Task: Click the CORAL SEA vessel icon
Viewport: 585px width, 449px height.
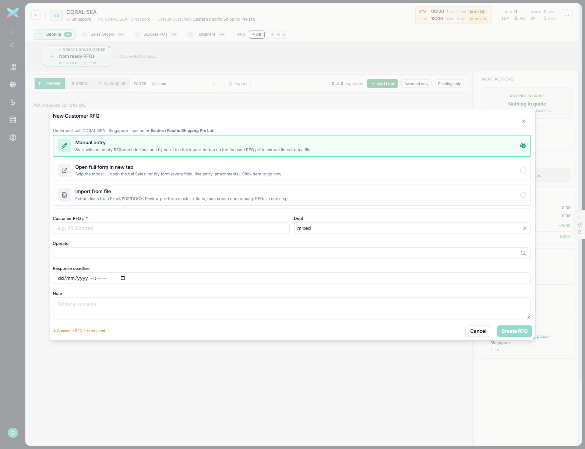Action: tap(56, 15)
